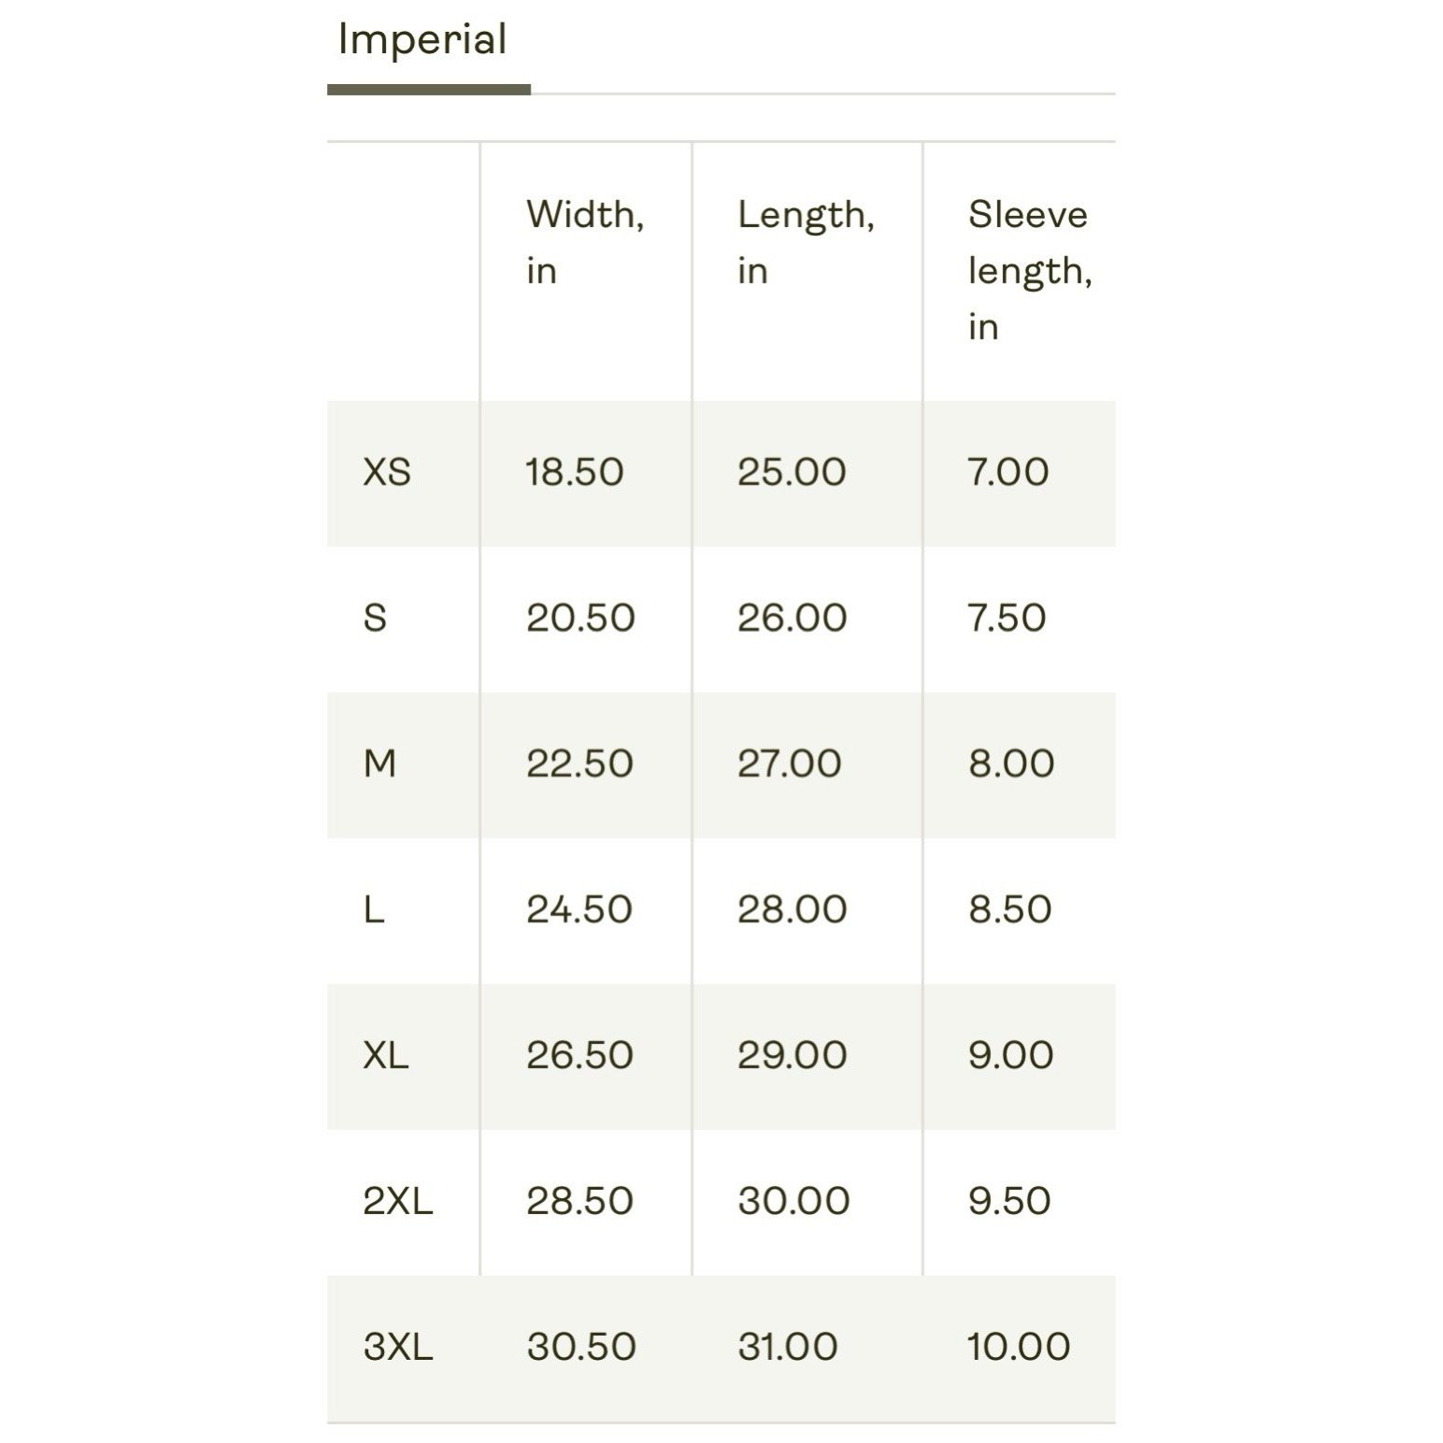Viewport: 1443px width, 1443px height.
Task: Click the 9.50 sleeve length for 2XL
Action: 1009,1201
